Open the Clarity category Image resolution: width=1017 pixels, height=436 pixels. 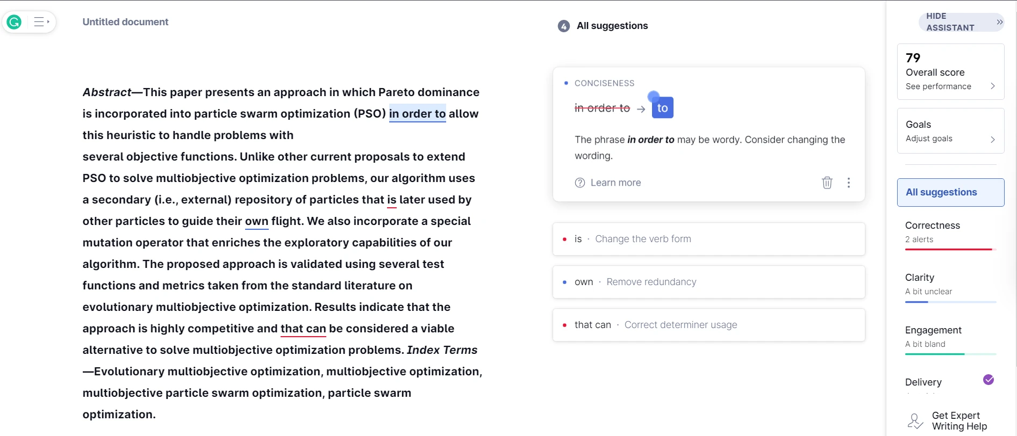[950, 285]
